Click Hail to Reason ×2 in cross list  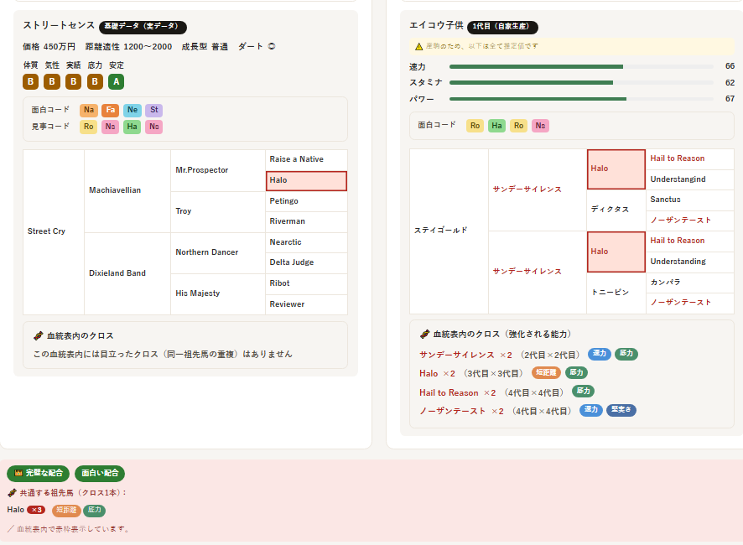point(457,393)
